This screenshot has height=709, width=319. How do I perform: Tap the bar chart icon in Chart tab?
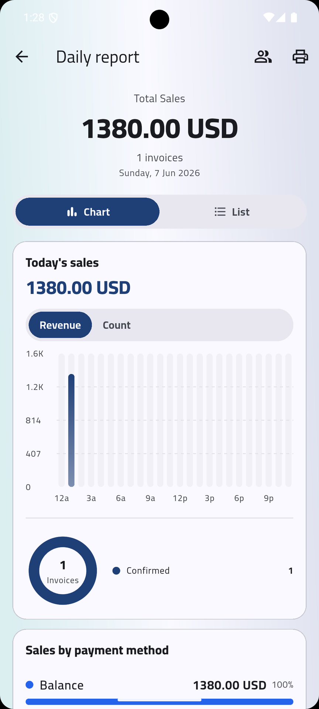[x=72, y=212]
